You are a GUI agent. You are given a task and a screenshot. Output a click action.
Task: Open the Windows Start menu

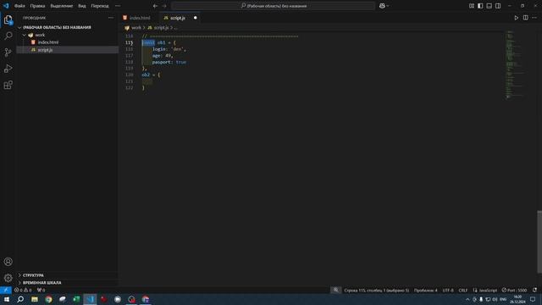click(x=6, y=299)
